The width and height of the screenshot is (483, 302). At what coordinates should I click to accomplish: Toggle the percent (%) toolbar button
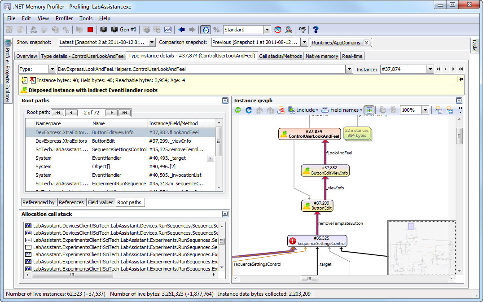(x=216, y=30)
